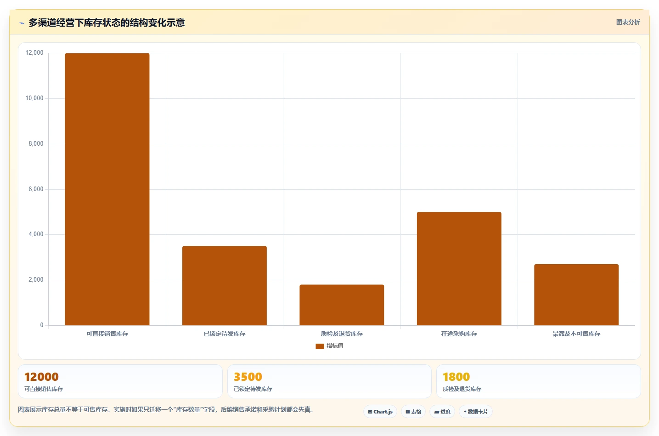
Task: Click the x-axis label 呆滞及不可售库存
Action: click(576, 334)
